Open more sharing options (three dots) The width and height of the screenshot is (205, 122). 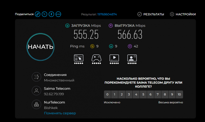(58, 14)
